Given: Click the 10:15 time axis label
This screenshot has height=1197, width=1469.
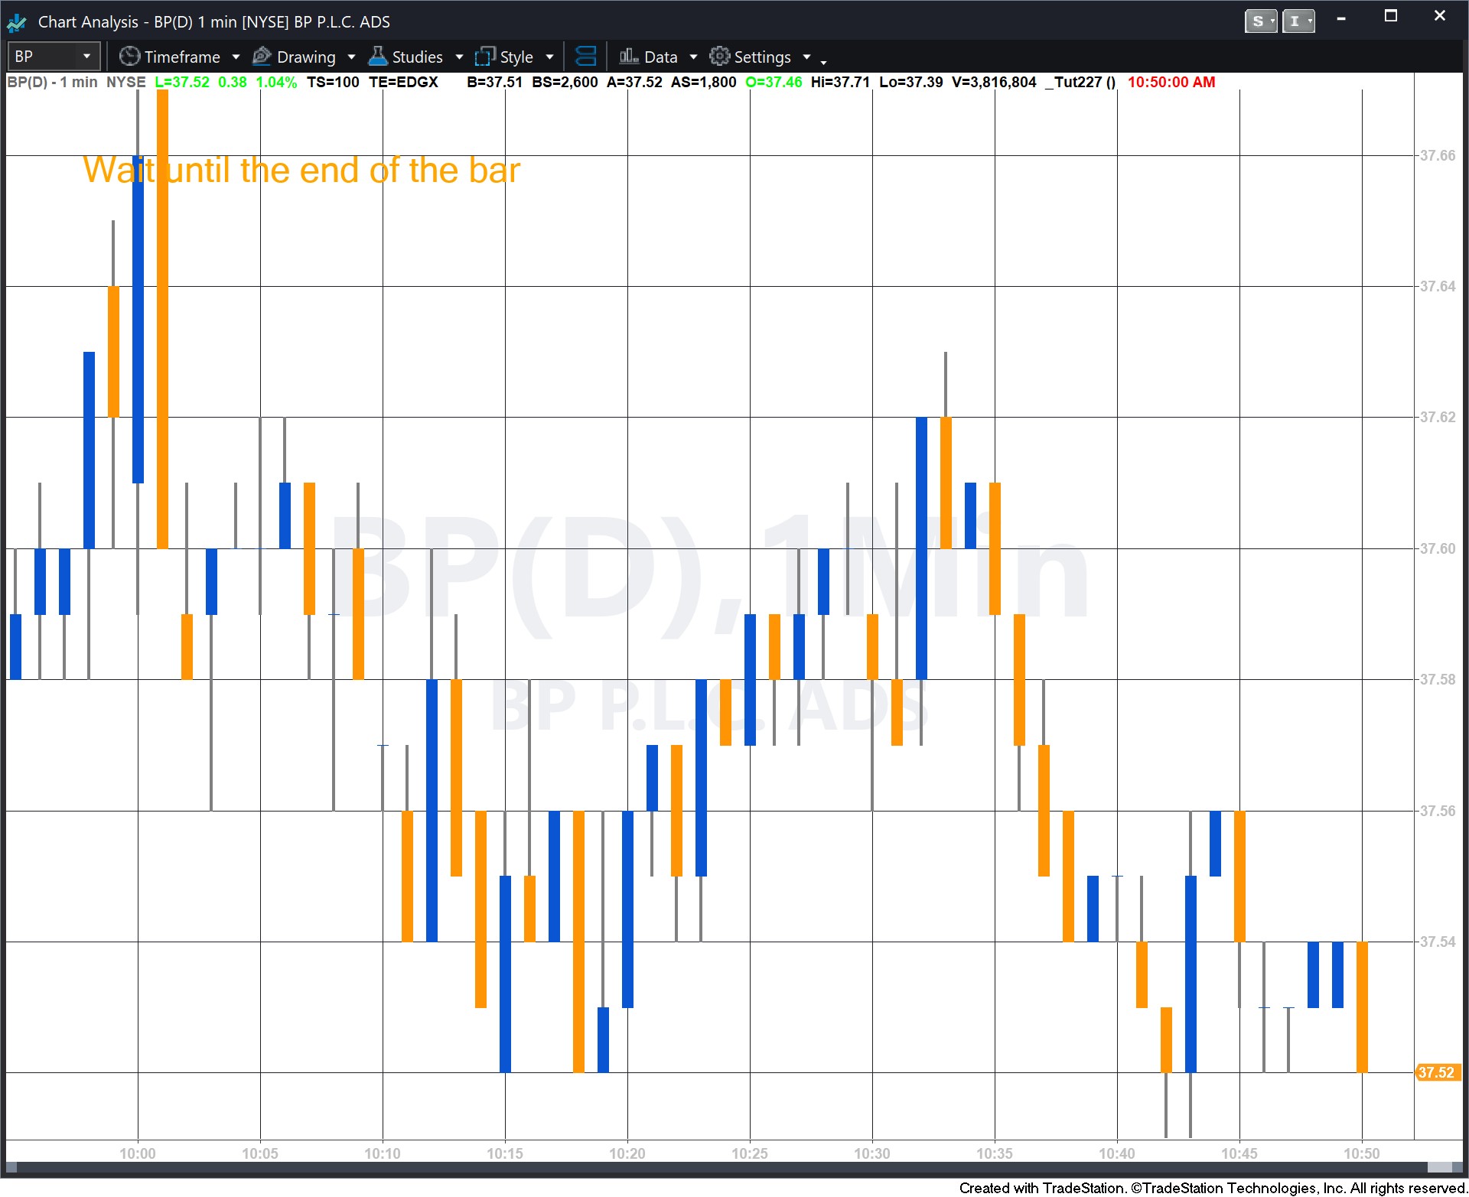Looking at the screenshot, I should tap(505, 1153).
